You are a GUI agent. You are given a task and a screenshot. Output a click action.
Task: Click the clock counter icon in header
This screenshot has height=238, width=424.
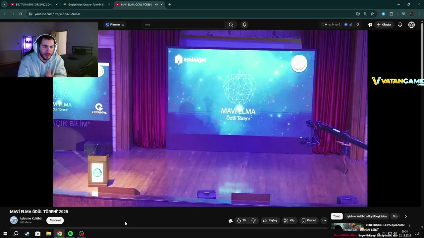tap(323, 25)
